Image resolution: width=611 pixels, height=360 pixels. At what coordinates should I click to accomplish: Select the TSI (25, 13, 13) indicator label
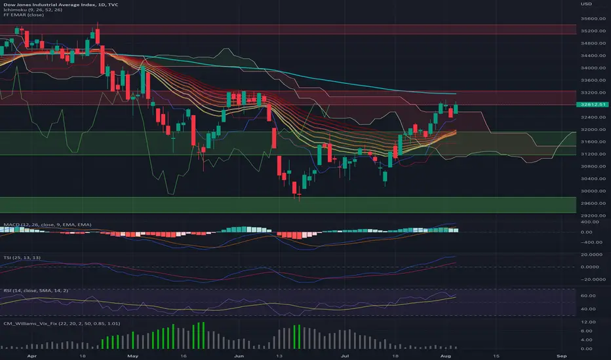22,258
